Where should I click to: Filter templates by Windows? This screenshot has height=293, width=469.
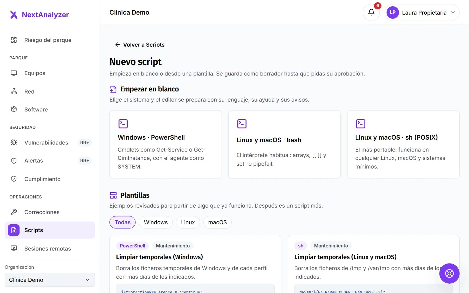(x=156, y=222)
